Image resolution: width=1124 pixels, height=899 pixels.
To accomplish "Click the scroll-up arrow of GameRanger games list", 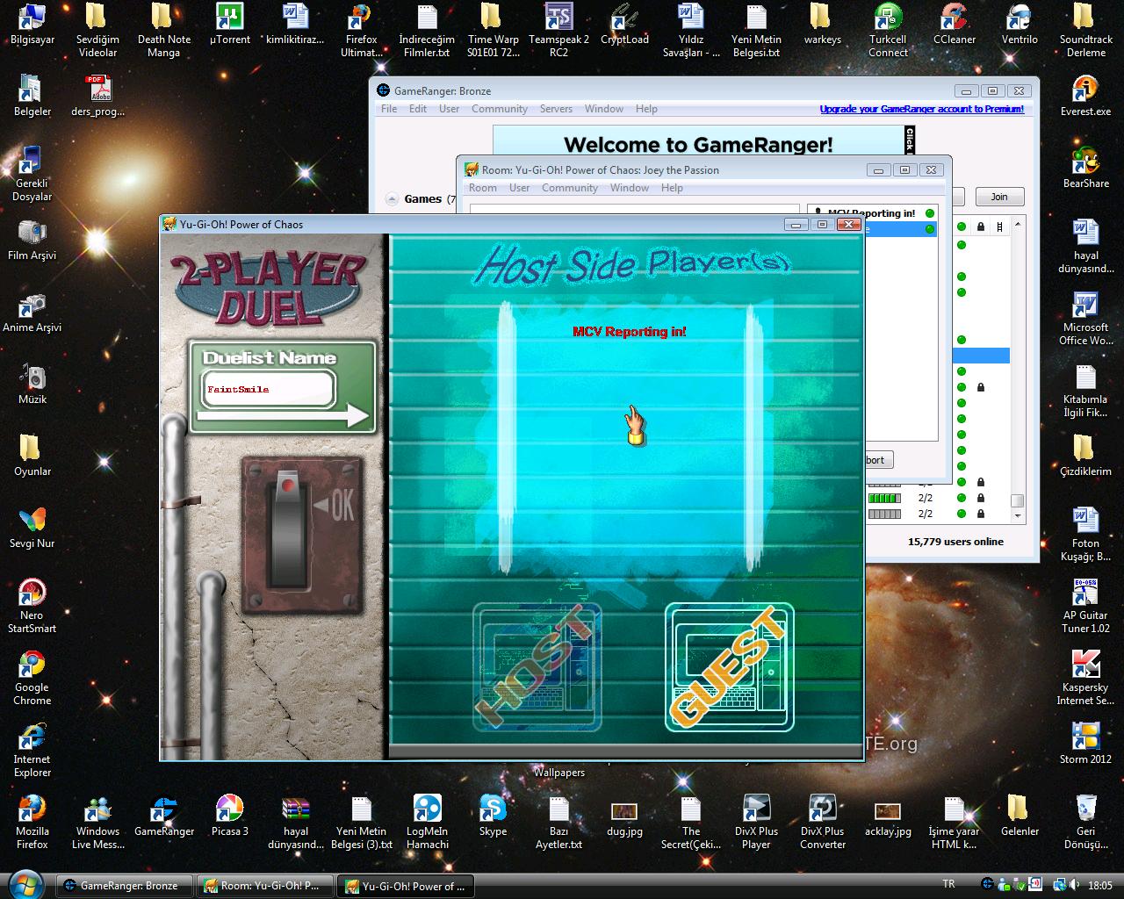I will tap(1017, 225).
